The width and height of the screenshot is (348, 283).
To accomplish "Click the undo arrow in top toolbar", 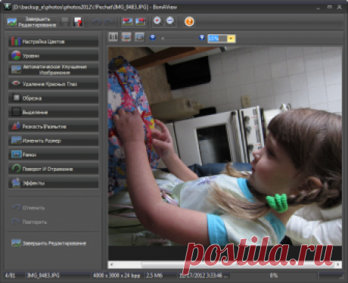I will pos(97,22).
